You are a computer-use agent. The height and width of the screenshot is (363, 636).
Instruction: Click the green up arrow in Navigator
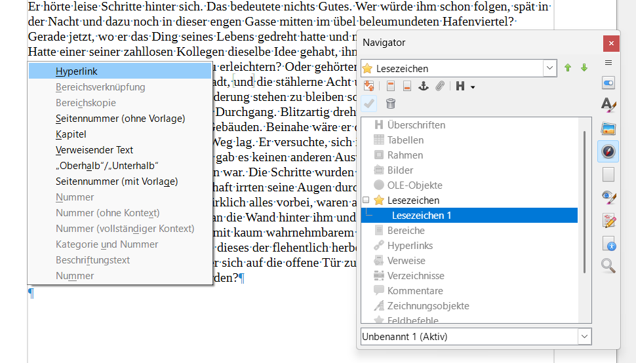click(568, 67)
